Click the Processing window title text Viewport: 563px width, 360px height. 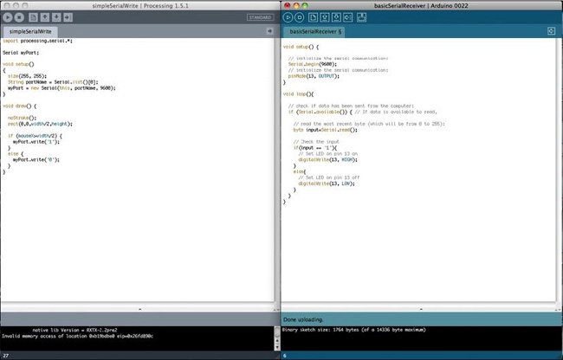pos(140,6)
